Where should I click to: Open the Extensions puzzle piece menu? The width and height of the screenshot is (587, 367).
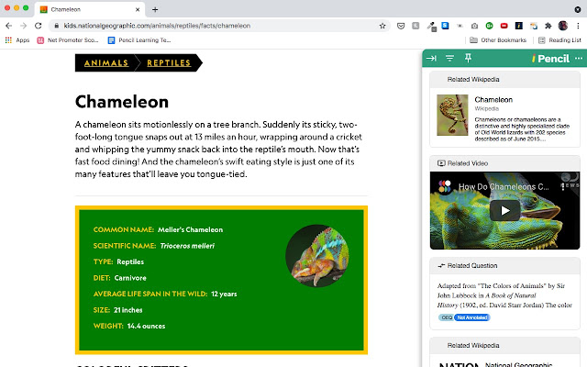[548, 26]
